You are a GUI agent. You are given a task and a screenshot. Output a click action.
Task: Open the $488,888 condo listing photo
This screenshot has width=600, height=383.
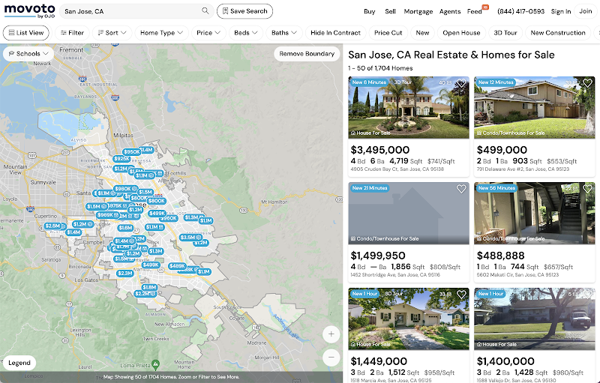click(x=535, y=214)
